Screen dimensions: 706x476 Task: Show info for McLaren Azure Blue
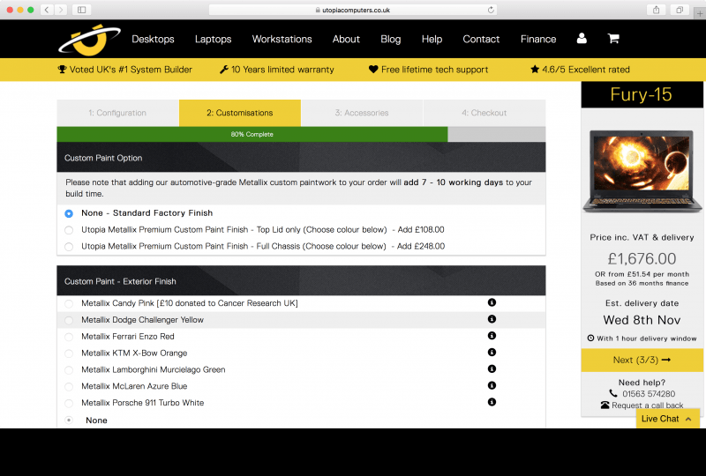click(492, 385)
